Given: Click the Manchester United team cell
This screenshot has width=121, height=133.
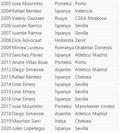Looking at the screenshot, I should 95,106.
